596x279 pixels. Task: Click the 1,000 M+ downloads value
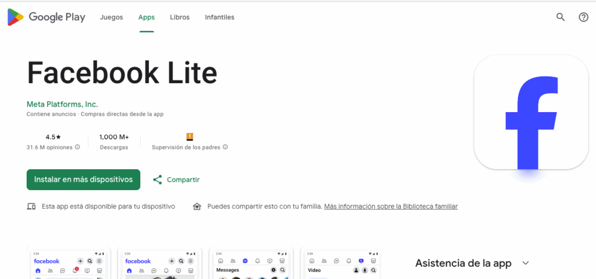pos(114,137)
